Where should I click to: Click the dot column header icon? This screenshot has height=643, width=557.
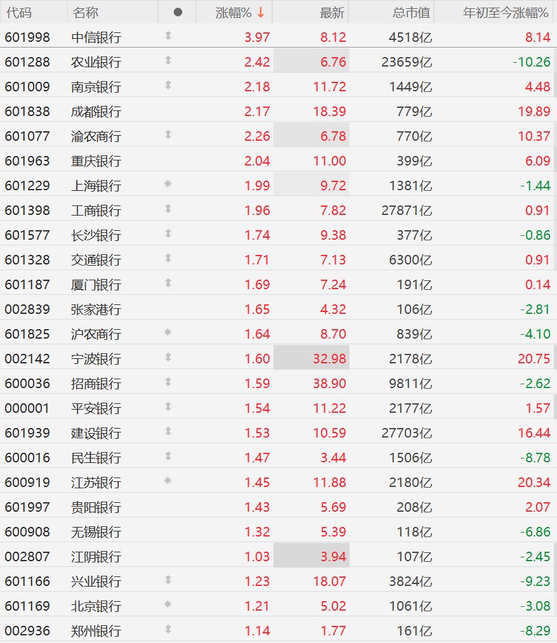[x=178, y=12]
